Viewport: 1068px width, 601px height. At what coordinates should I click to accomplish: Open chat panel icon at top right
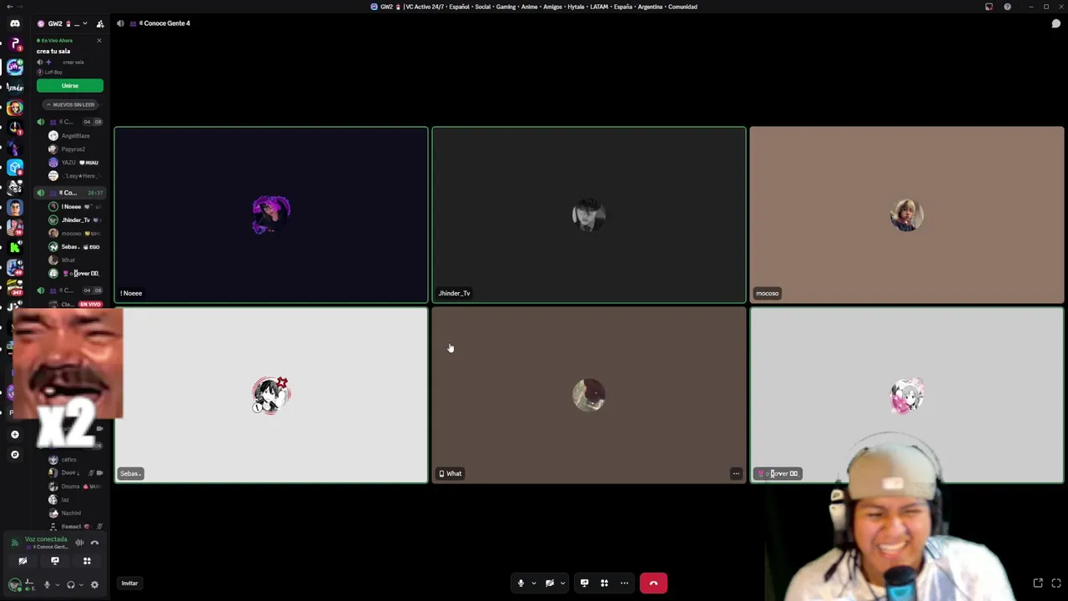pos(1055,23)
